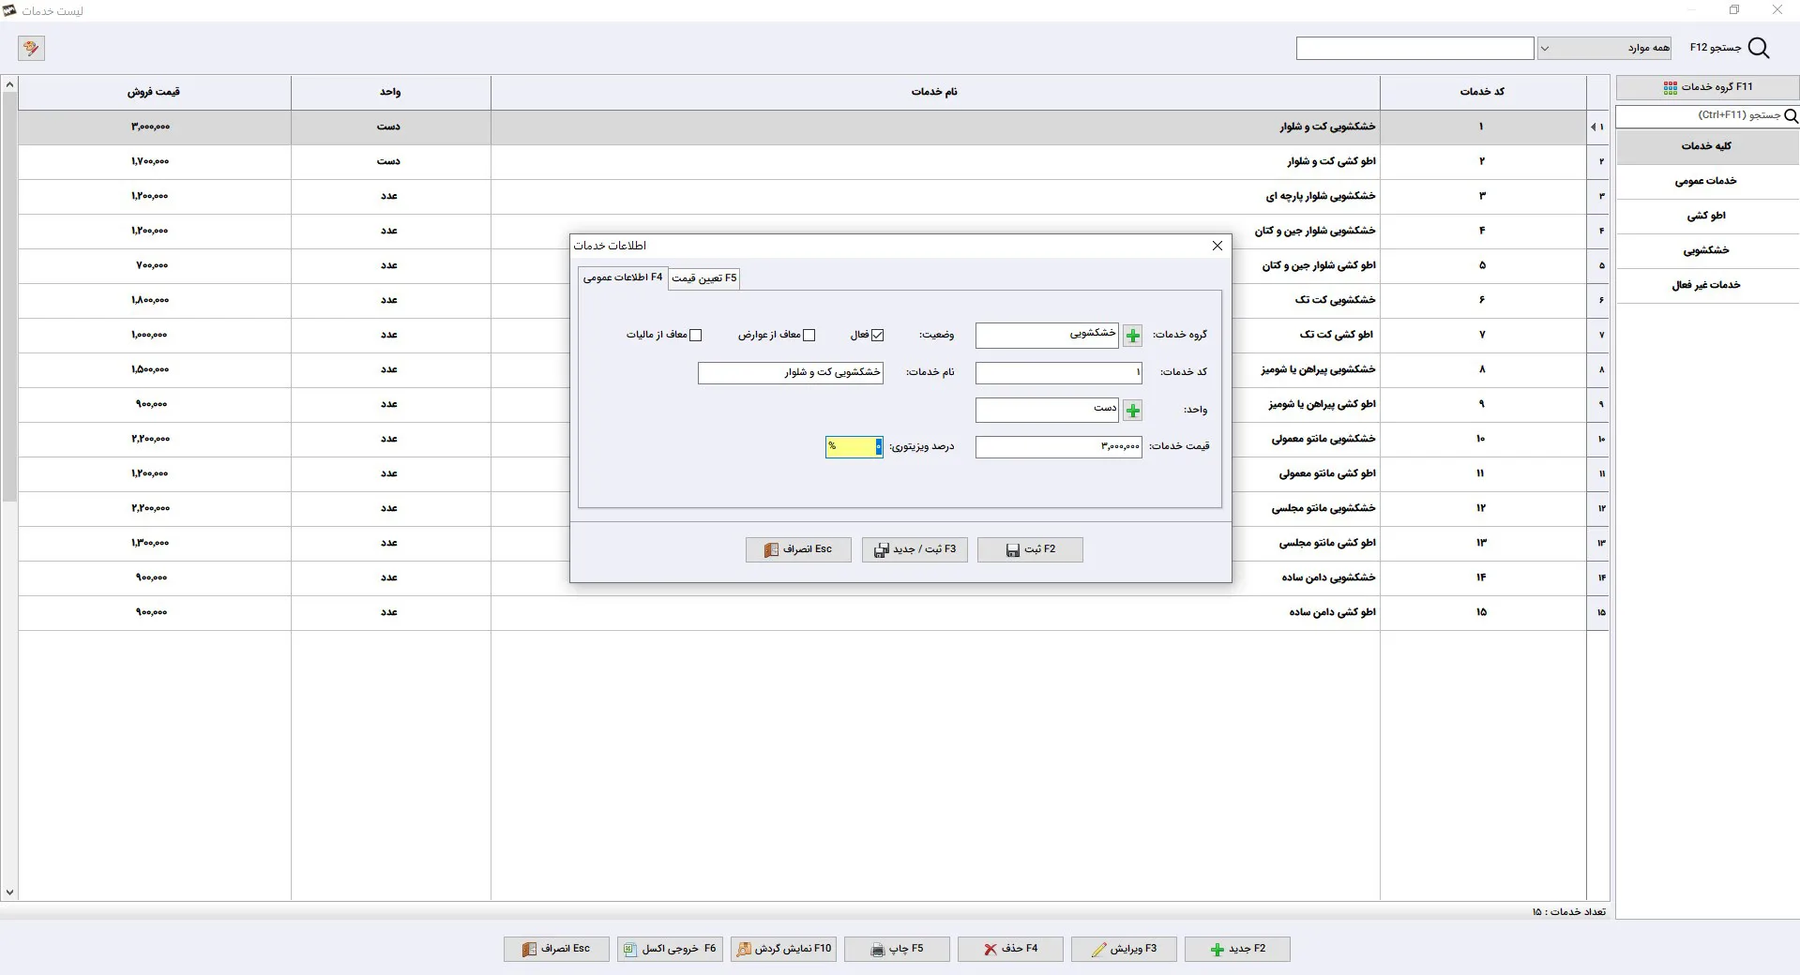Click the table scrollbar down arrow
Screen dimensions: 1800x975
(x=9, y=892)
